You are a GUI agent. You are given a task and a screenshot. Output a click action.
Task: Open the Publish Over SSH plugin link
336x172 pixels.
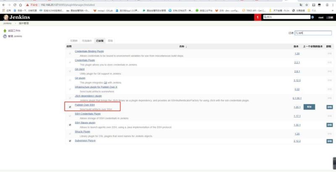(84, 104)
